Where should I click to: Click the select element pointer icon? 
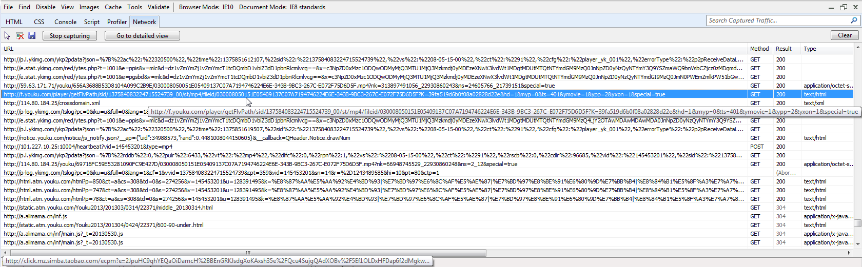(7, 35)
